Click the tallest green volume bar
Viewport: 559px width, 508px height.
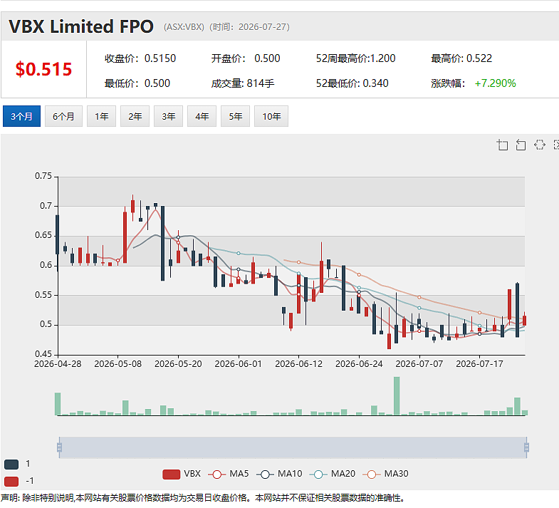point(397,396)
